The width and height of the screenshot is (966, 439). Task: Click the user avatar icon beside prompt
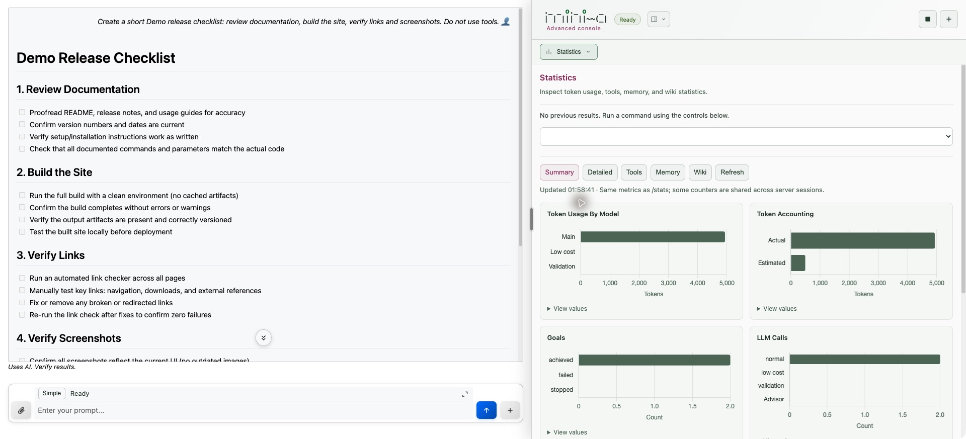pyautogui.click(x=506, y=22)
